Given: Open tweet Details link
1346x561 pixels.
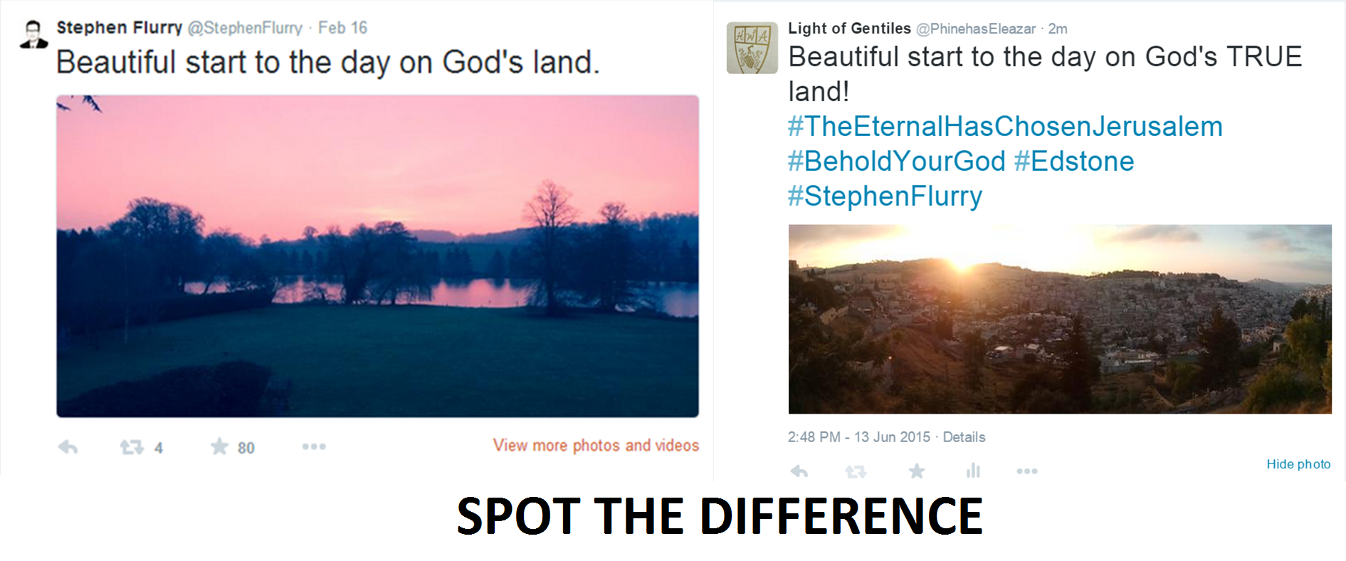Looking at the screenshot, I should [964, 437].
